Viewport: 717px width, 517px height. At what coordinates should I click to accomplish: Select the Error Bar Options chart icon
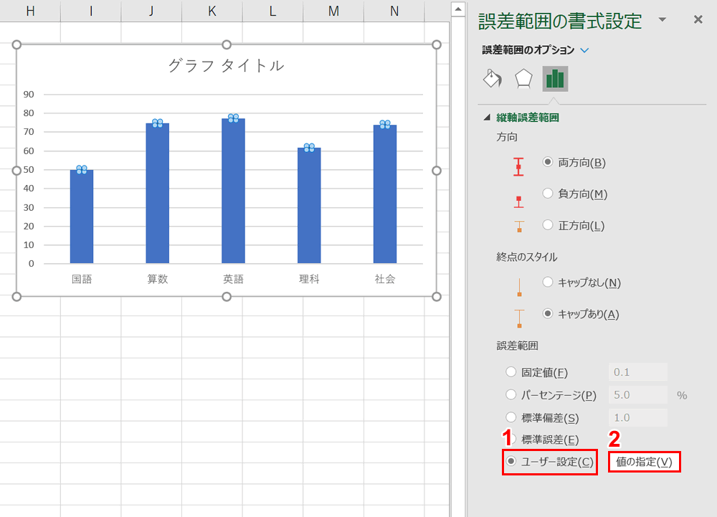[x=554, y=78]
